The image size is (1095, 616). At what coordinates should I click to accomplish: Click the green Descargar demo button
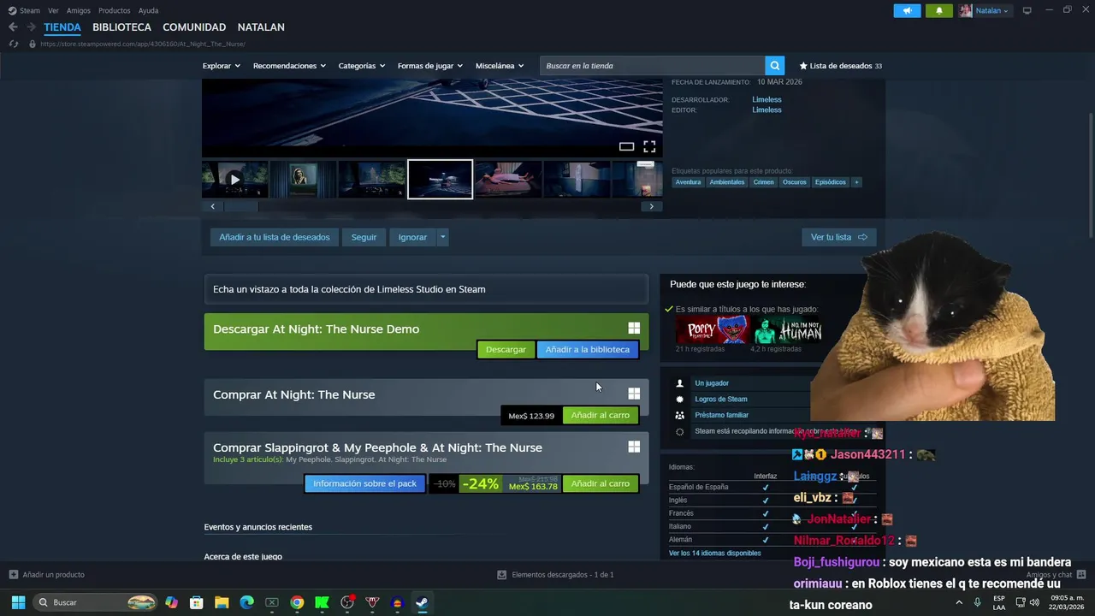click(x=506, y=349)
